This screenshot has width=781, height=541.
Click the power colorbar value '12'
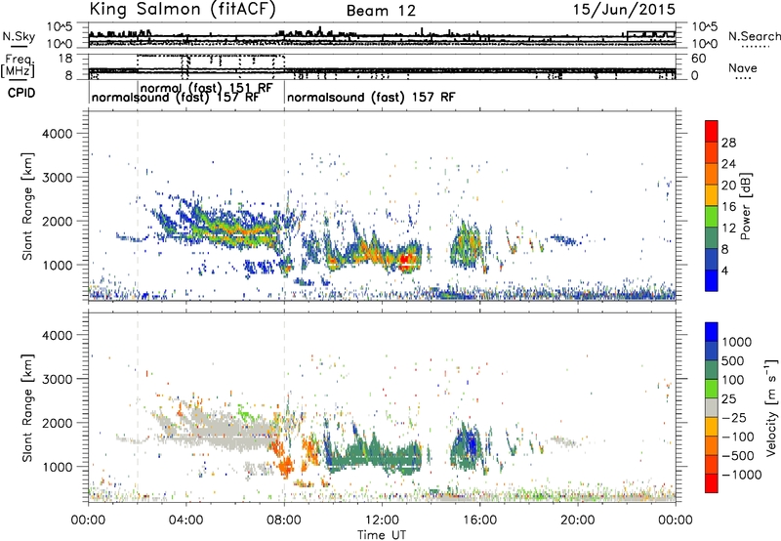click(x=728, y=229)
